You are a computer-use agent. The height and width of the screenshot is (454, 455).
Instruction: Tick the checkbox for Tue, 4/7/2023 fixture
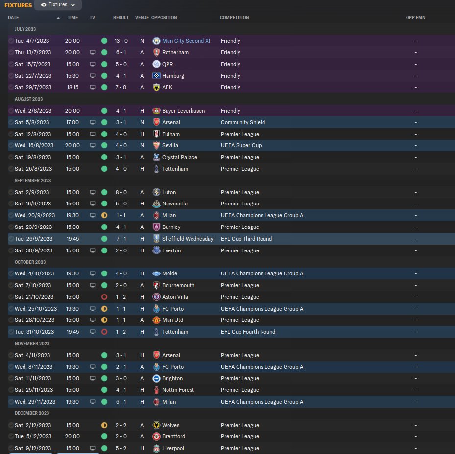(x=11, y=41)
